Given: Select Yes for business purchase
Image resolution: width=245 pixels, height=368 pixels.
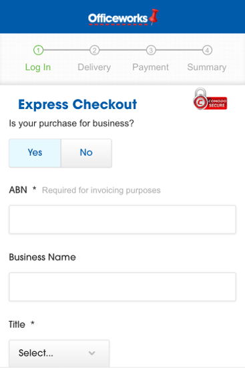Looking at the screenshot, I should 35,153.
